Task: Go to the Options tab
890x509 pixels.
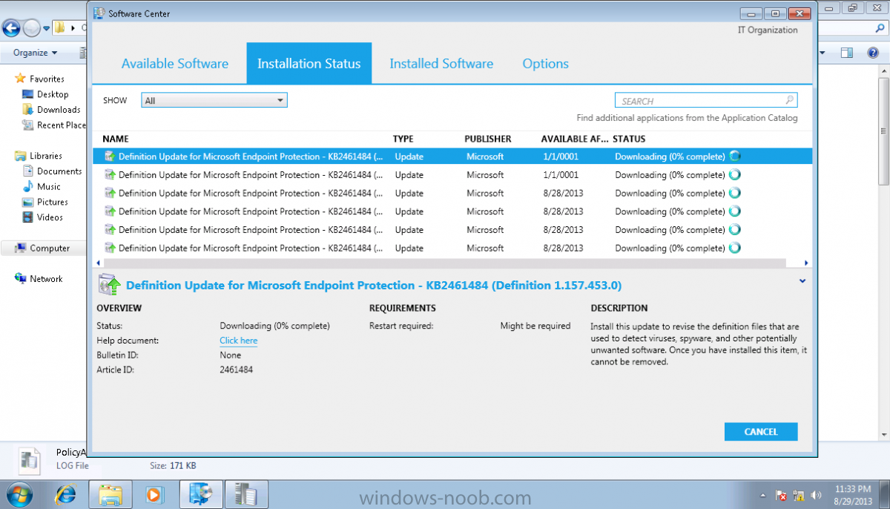Action: [546, 64]
